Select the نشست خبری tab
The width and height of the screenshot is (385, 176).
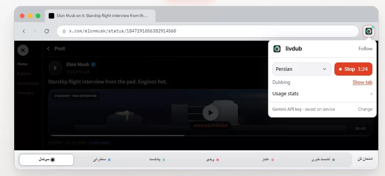pyautogui.click(x=323, y=159)
